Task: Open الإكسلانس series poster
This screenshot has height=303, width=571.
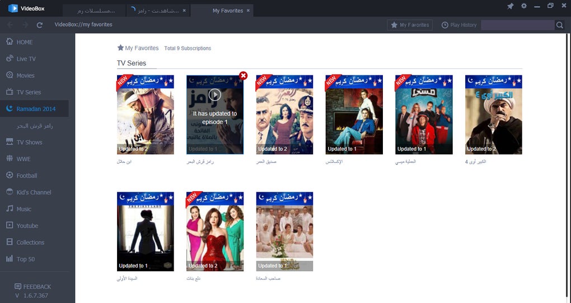Action: coord(354,115)
